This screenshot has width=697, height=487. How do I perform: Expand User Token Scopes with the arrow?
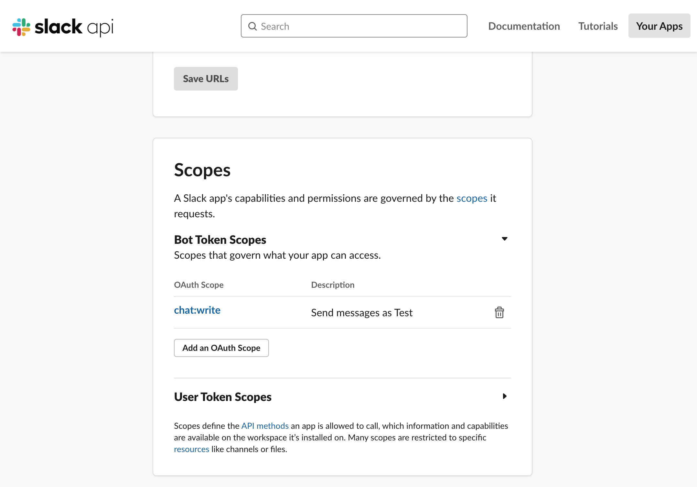click(x=504, y=396)
